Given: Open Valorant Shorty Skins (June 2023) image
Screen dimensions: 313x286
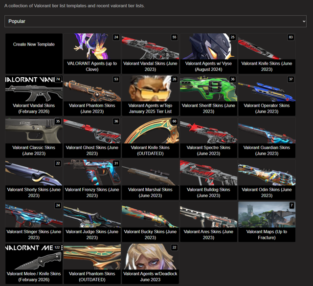Looking at the screenshot, I should 34,173.
